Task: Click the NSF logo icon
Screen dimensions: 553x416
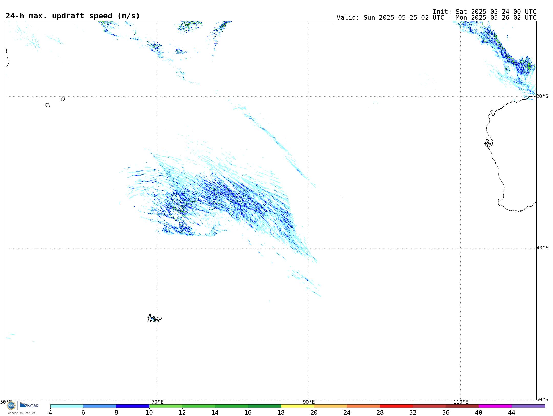Action: [x=11, y=406]
